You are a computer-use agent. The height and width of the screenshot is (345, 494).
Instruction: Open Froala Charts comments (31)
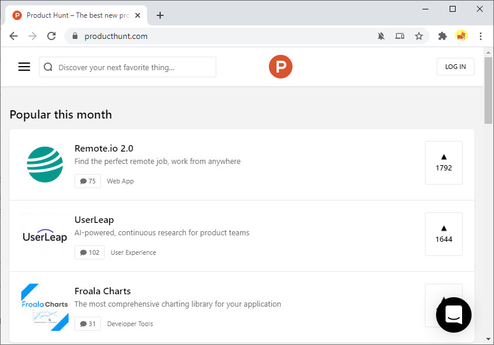tap(87, 324)
